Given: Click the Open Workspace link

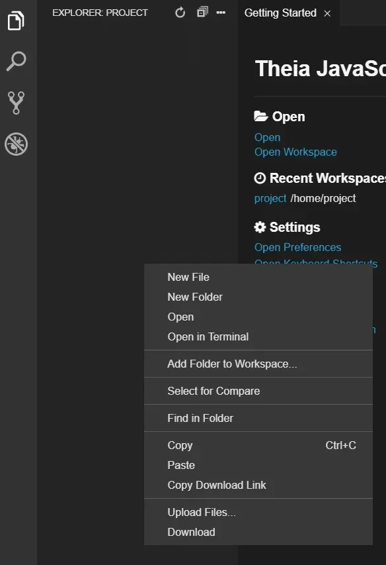Looking at the screenshot, I should (295, 152).
